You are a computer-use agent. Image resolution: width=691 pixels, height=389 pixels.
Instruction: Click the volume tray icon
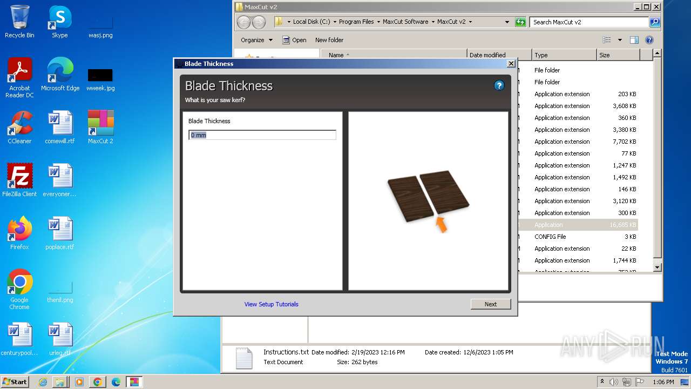[x=614, y=382]
